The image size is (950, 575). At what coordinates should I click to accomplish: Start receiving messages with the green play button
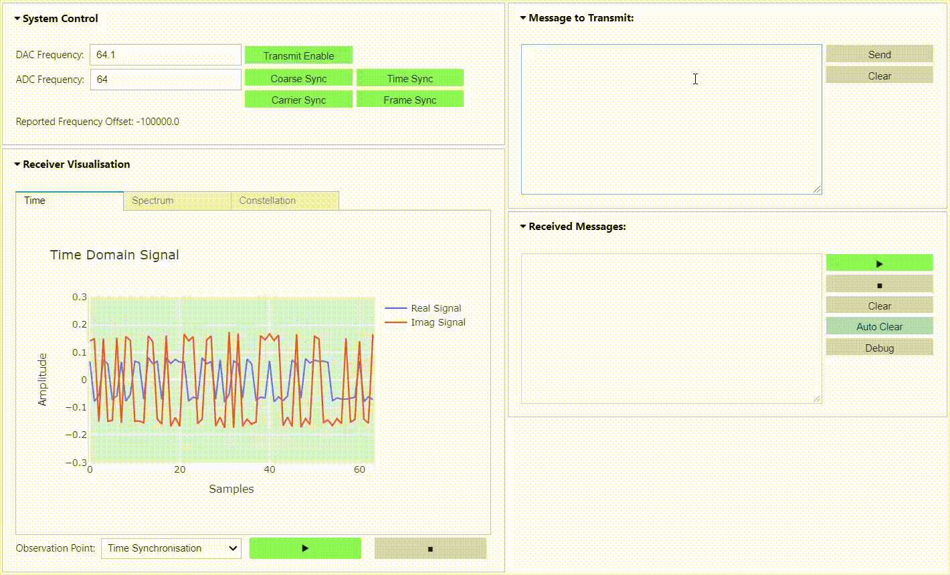pos(879,263)
